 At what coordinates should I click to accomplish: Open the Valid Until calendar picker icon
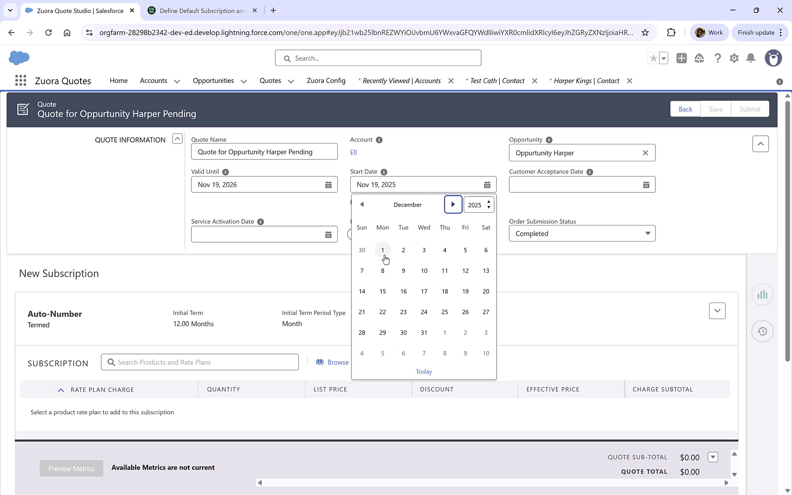pos(328,184)
